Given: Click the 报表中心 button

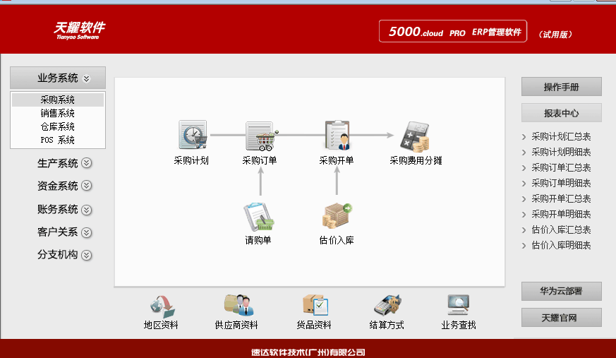Looking at the screenshot, I should [562, 113].
